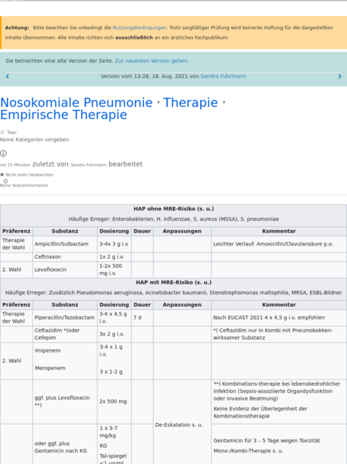
Task: Go to previous version with left arrow
Action: (x=8, y=77)
